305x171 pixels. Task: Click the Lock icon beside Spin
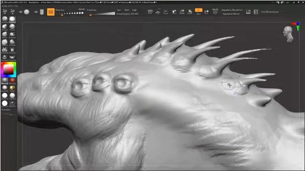click(206, 12)
